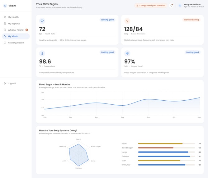The image size is (208, 178).
Task: Click the home icon beside My Health
Action: click(x=5, y=17)
